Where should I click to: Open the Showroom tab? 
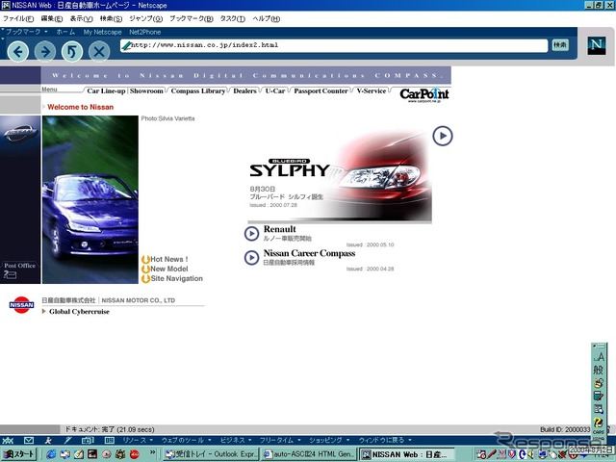(146, 90)
